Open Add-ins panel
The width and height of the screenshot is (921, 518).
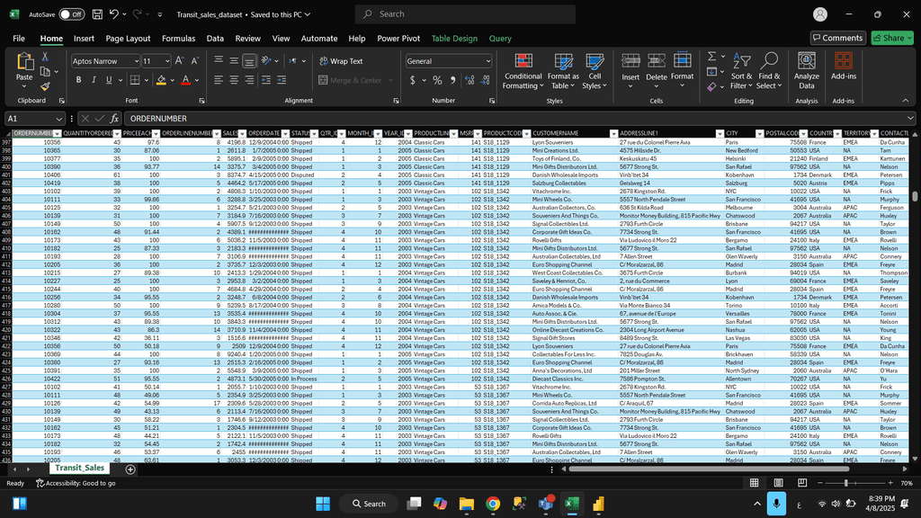coord(844,66)
